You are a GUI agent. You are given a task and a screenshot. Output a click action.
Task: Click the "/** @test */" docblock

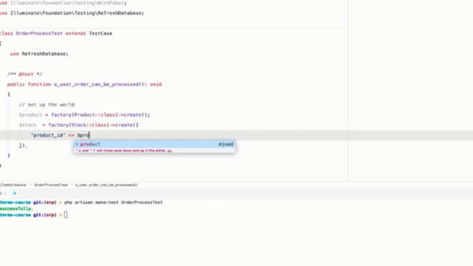click(x=24, y=74)
